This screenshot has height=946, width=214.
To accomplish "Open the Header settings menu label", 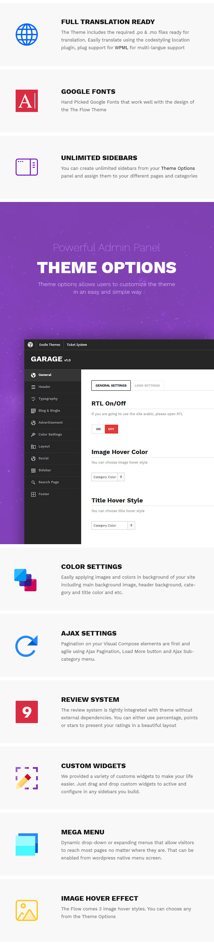I will point(44,387).
